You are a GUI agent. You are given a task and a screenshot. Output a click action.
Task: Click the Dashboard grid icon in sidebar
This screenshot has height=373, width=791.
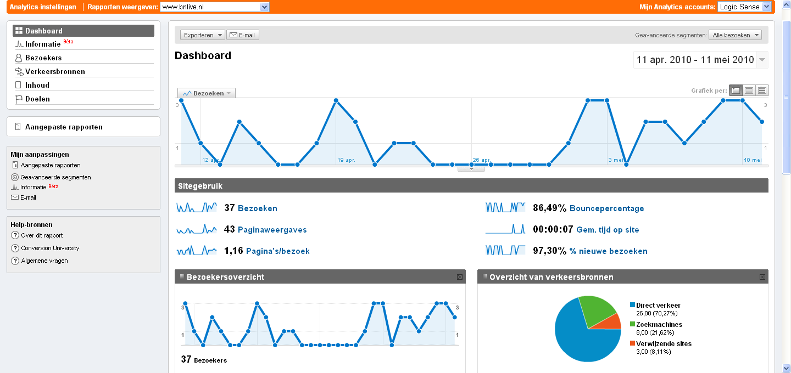pyautogui.click(x=19, y=31)
